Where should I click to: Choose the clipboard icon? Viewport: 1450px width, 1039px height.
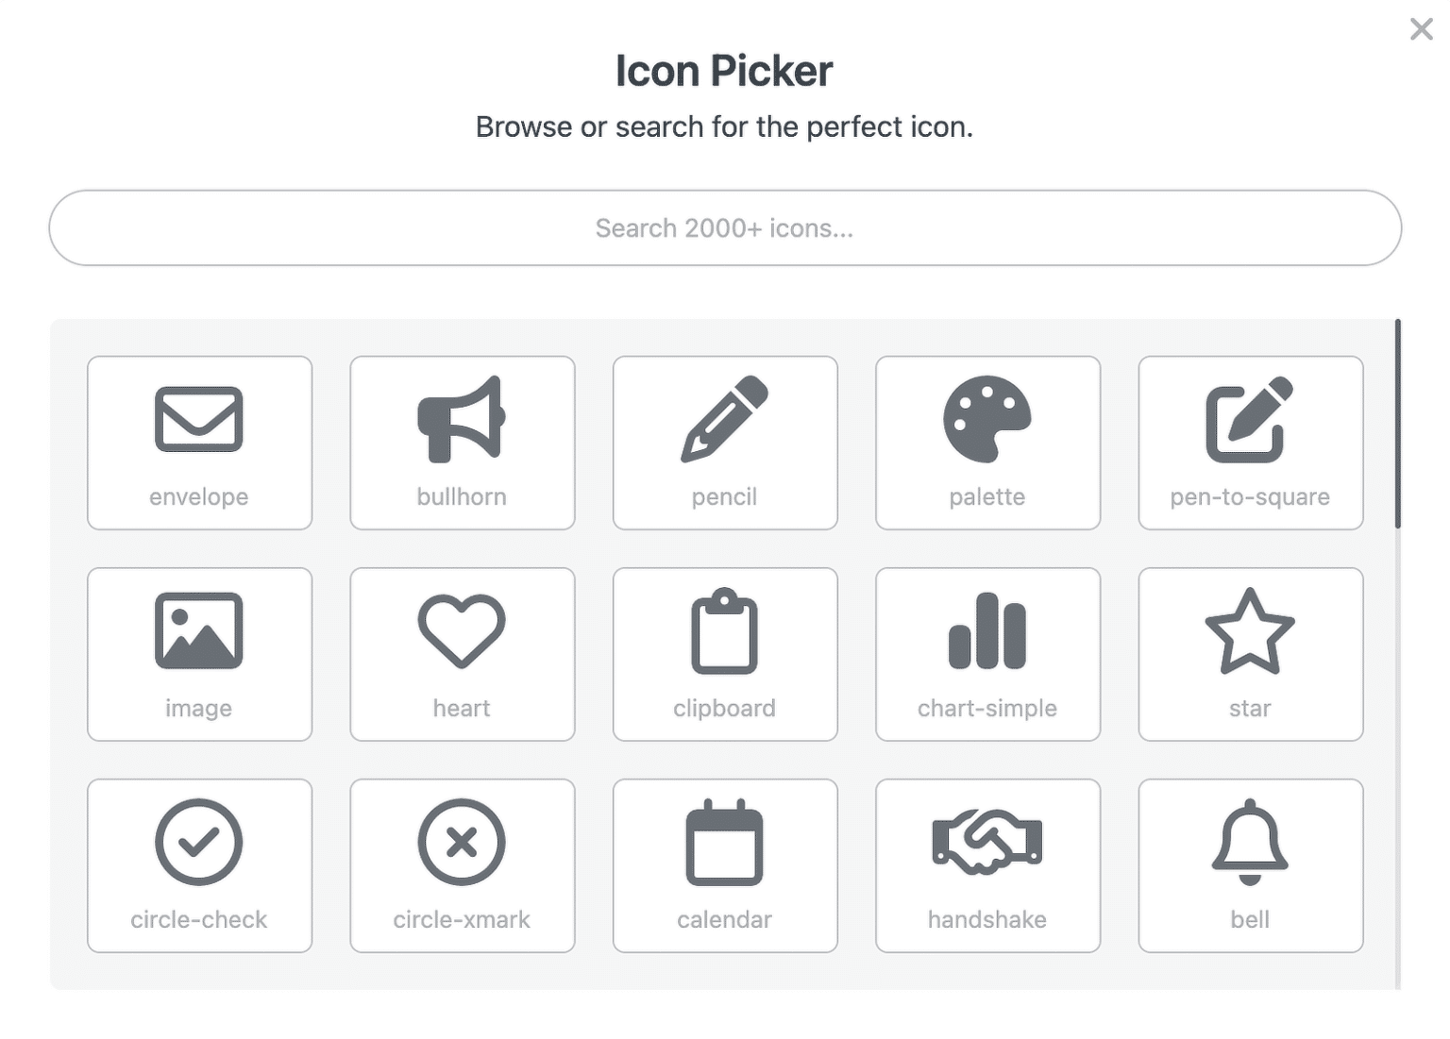coord(724,653)
